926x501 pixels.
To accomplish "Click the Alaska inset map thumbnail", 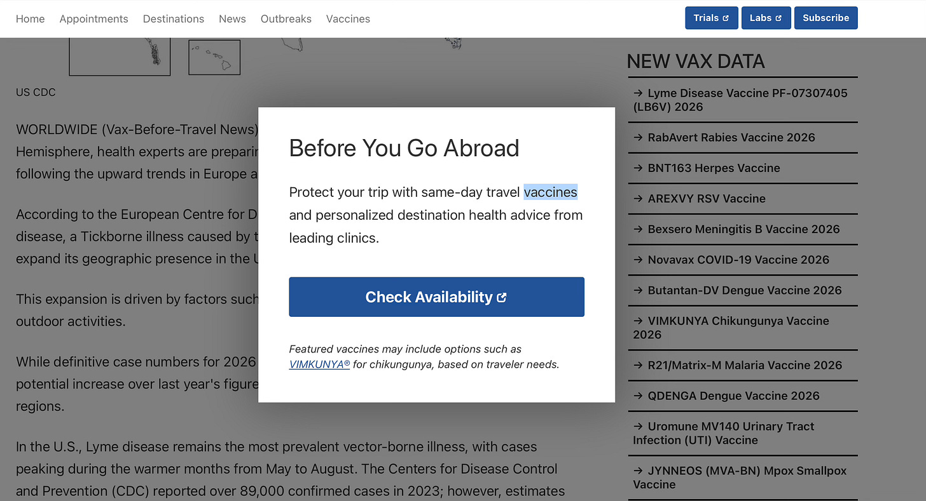I will pos(120,57).
